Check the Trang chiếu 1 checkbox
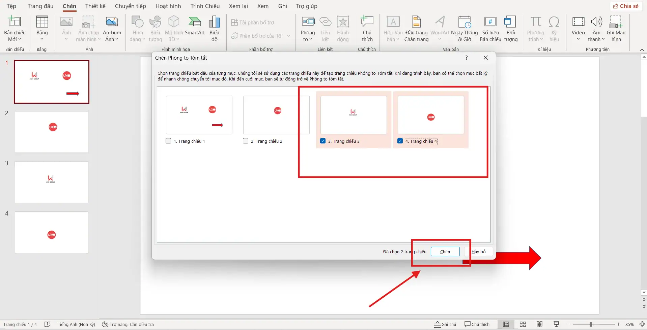Viewport: 647px width, 330px height. click(169, 141)
